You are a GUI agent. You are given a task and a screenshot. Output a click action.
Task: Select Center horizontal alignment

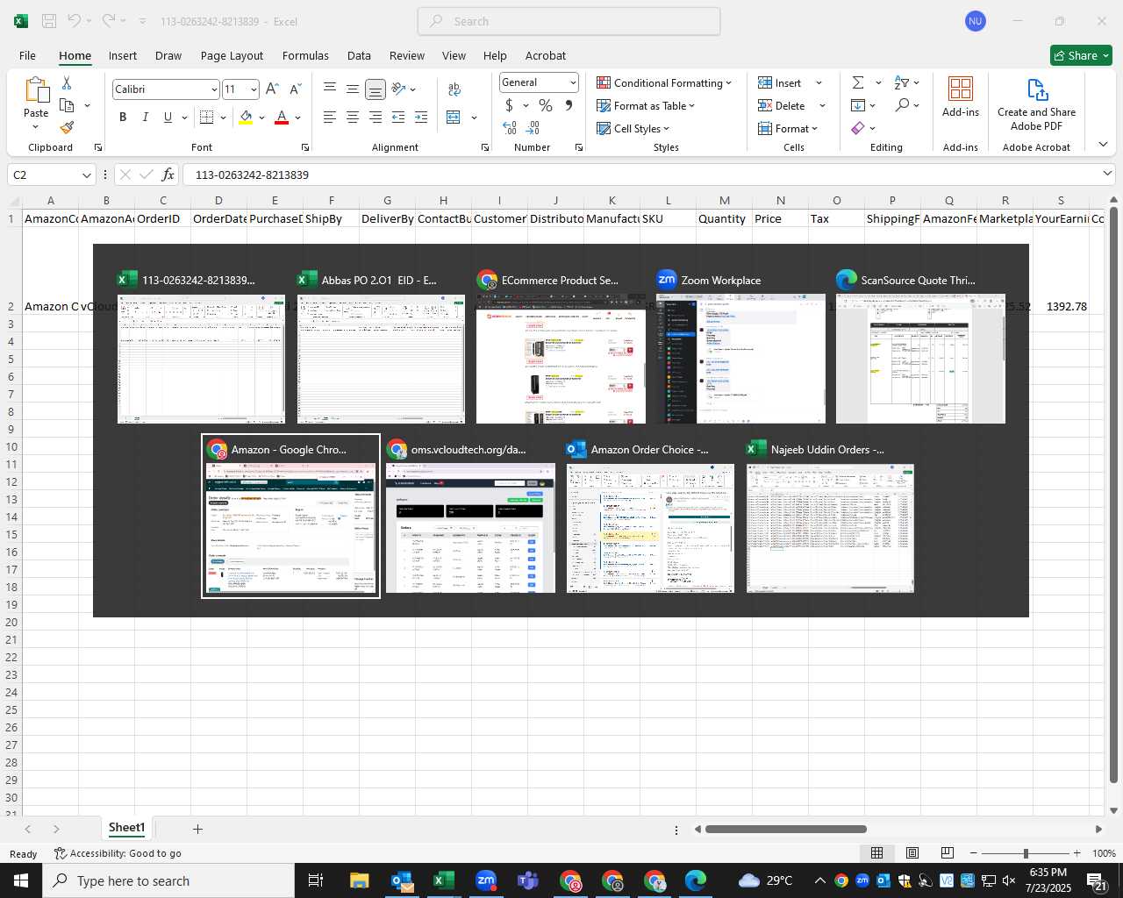[x=353, y=117]
